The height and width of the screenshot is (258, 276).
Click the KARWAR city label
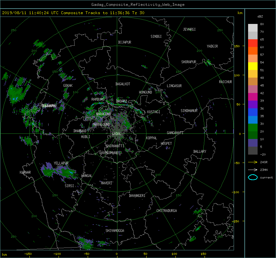(x=25, y=172)
